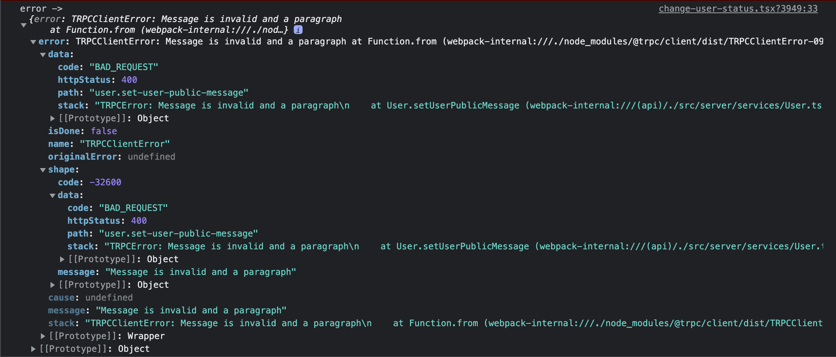This screenshot has height=357, width=836.
Task: Click the originalError: undefined row
Action: (x=112, y=156)
